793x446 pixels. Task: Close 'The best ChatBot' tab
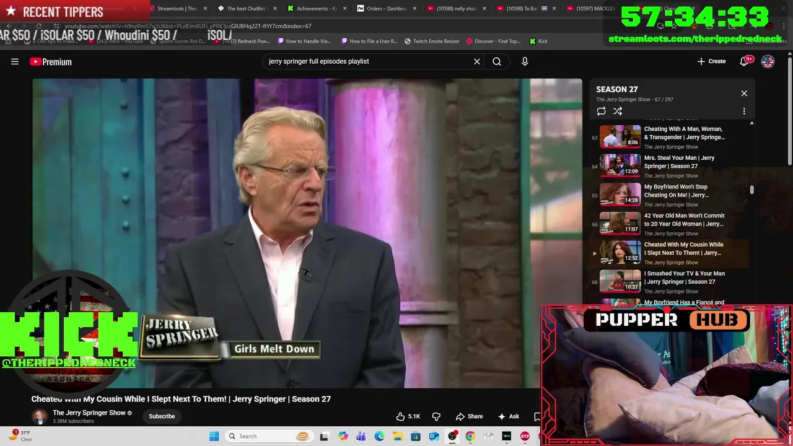tap(274, 9)
